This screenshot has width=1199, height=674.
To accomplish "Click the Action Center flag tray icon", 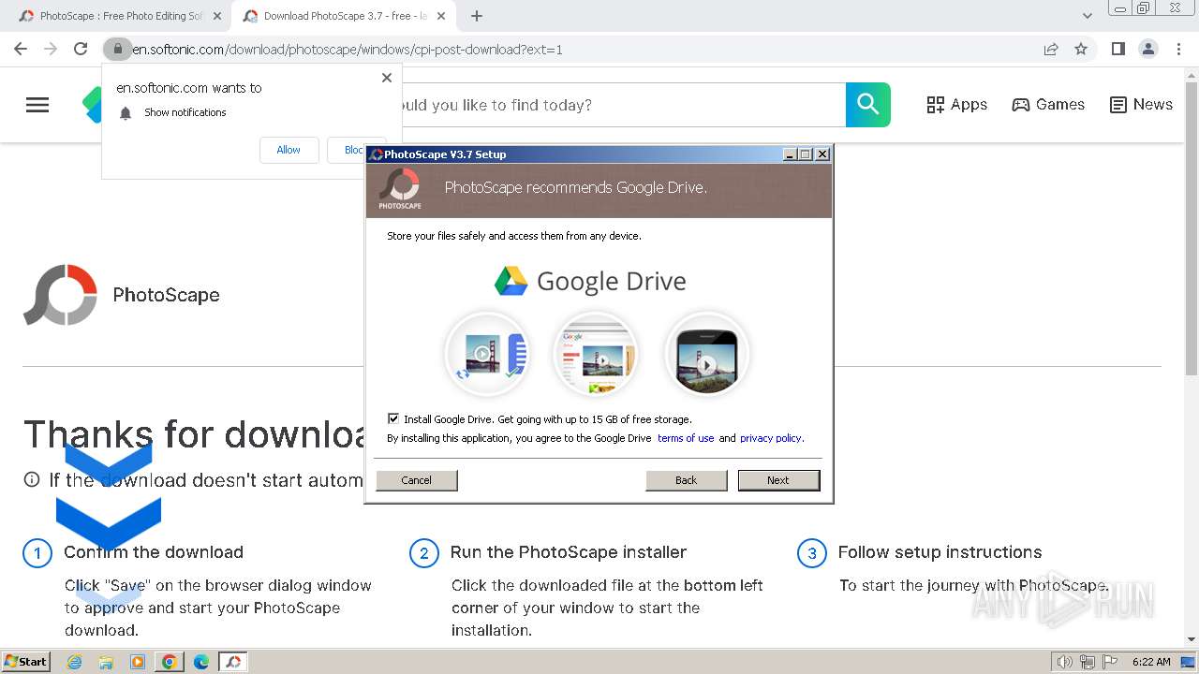I will tap(1110, 662).
